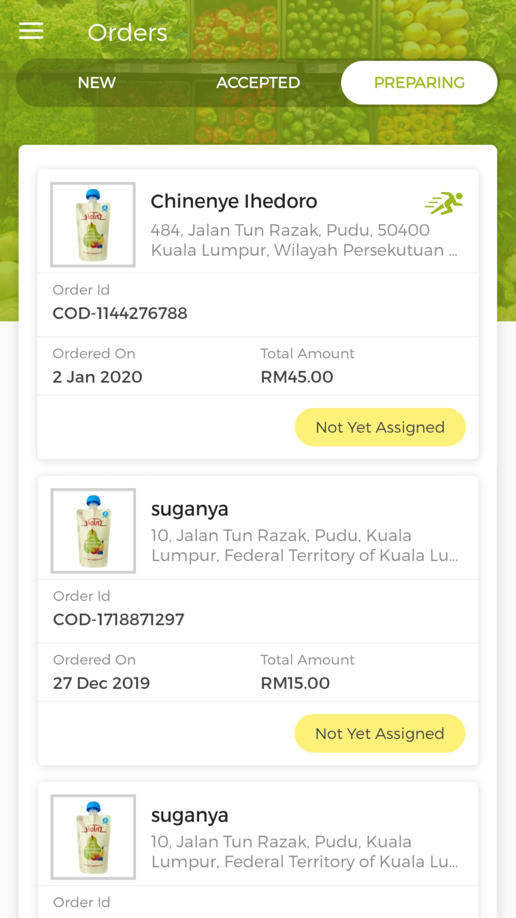This screenshot has height=918, width=516.
Task: Tap the ordered date 27 Dec 2019
Action: click(101, 683)
